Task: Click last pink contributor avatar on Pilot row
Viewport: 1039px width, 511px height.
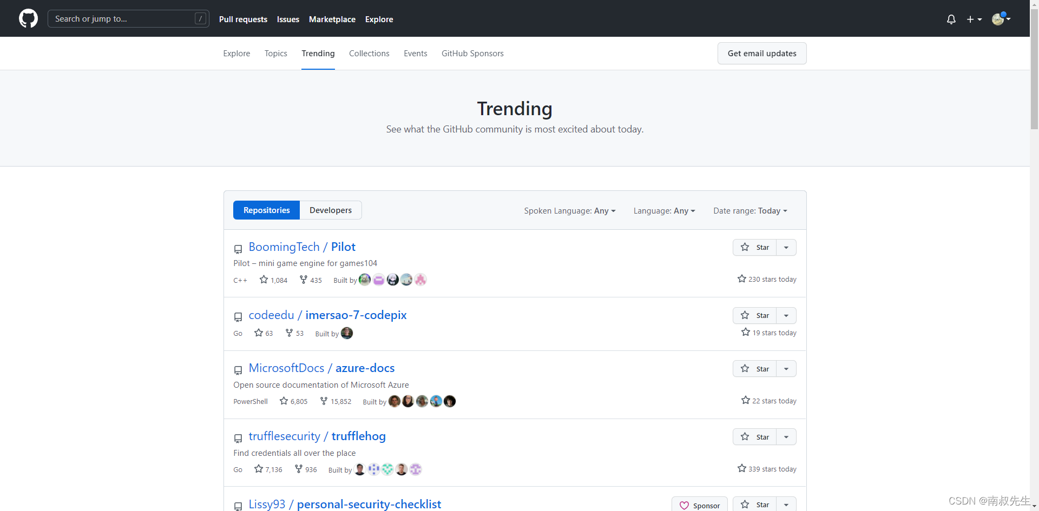Action: coord(420,280)
